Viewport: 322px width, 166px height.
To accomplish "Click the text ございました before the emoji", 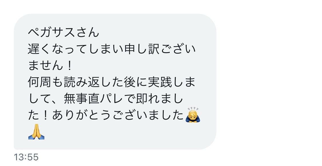I will 147,116.
